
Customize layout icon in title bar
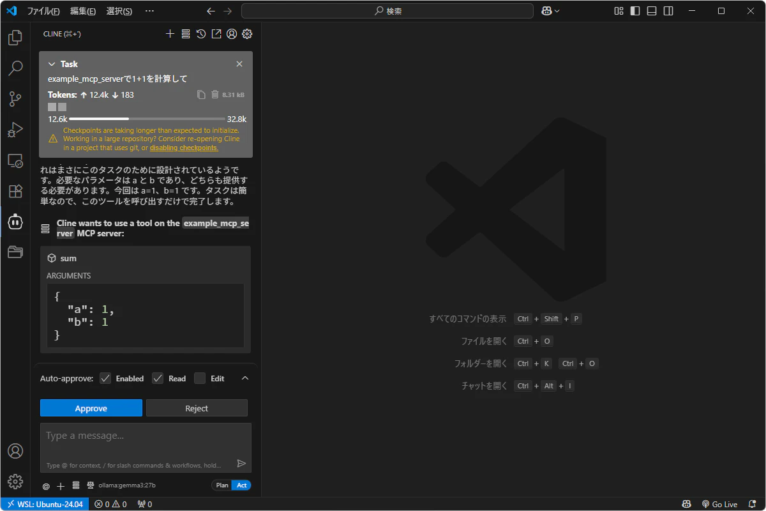pos(619,11)
